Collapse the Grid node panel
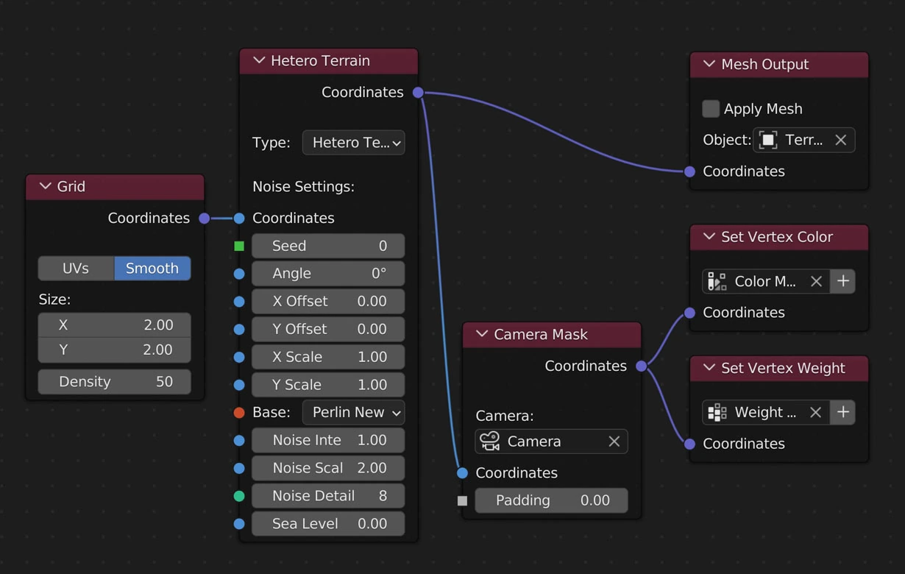The image size is (905, 574). 46,187
